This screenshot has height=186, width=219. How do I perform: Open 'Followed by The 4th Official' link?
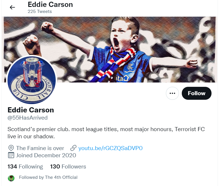tap(48, 177)
